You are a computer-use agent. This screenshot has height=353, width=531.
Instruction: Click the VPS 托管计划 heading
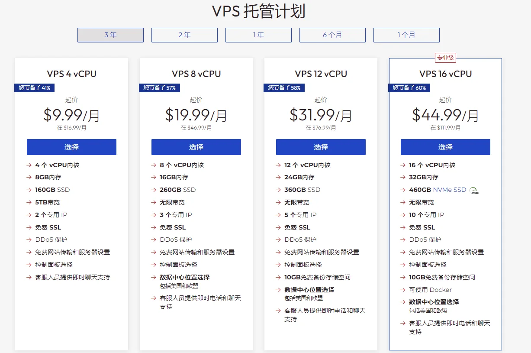259,11
